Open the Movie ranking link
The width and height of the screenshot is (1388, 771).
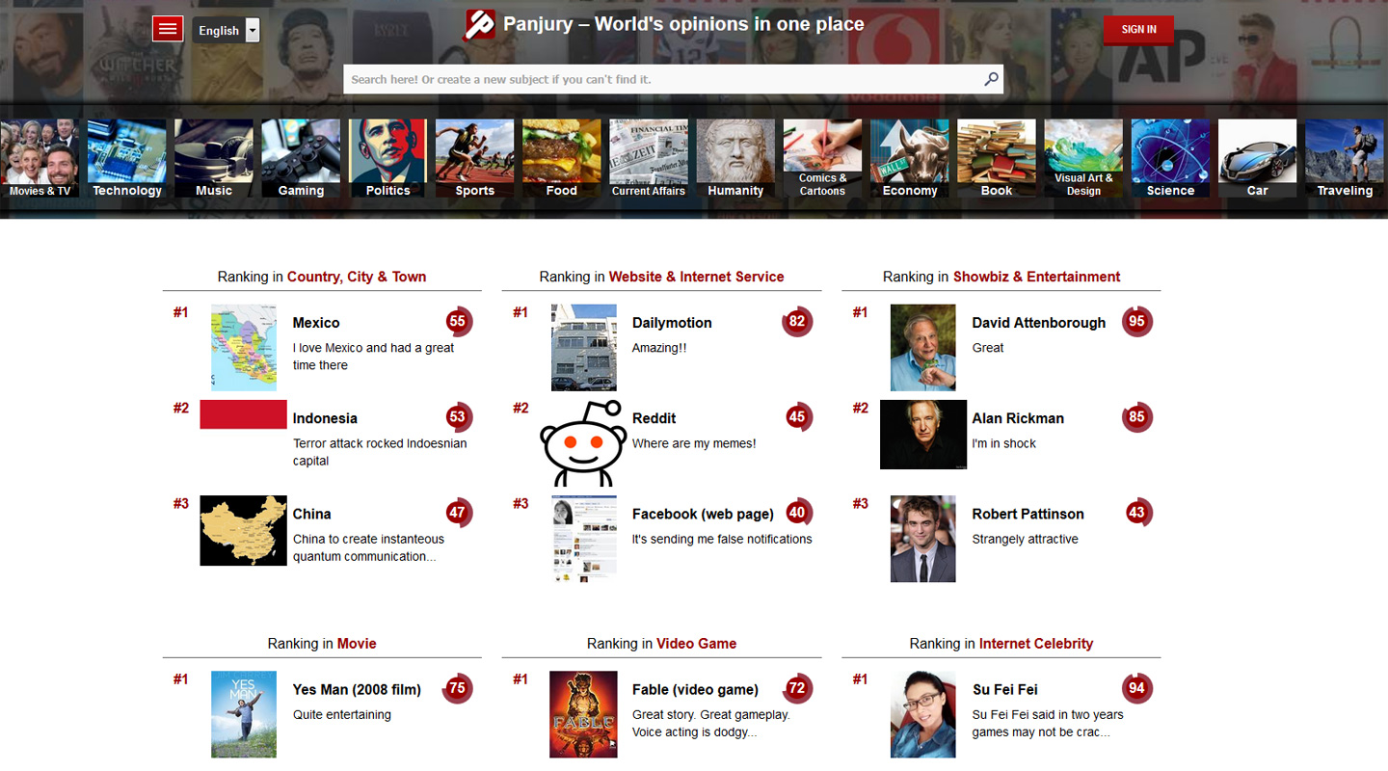click(357, 644)
